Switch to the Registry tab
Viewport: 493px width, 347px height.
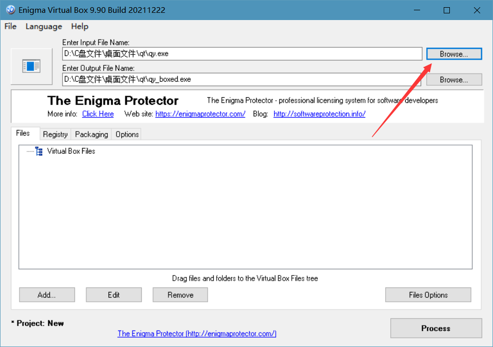click(55, 135)
